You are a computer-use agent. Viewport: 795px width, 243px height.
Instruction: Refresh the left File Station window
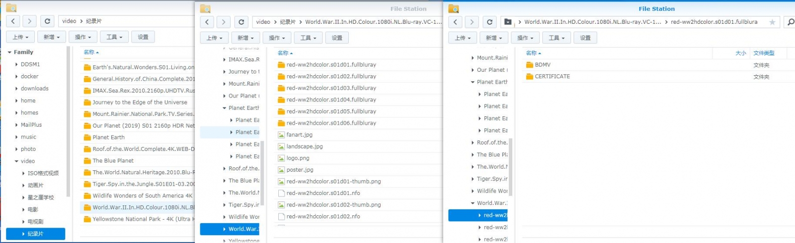coord(47,21)
